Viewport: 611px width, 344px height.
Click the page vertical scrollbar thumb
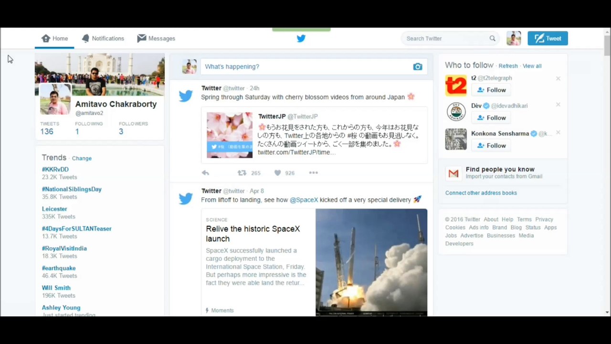607,45
